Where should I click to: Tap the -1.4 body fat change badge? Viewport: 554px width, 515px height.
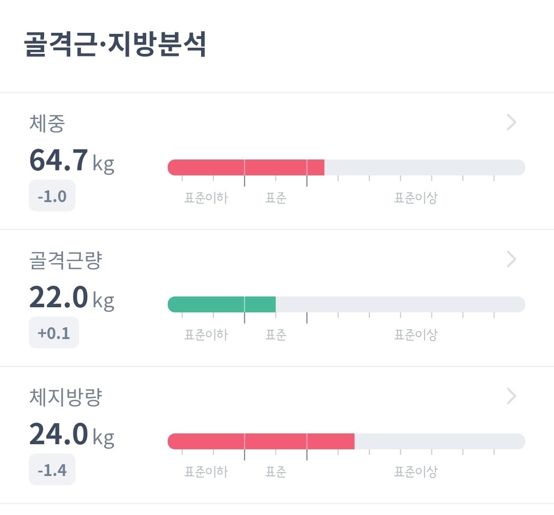tap(52, 470)
